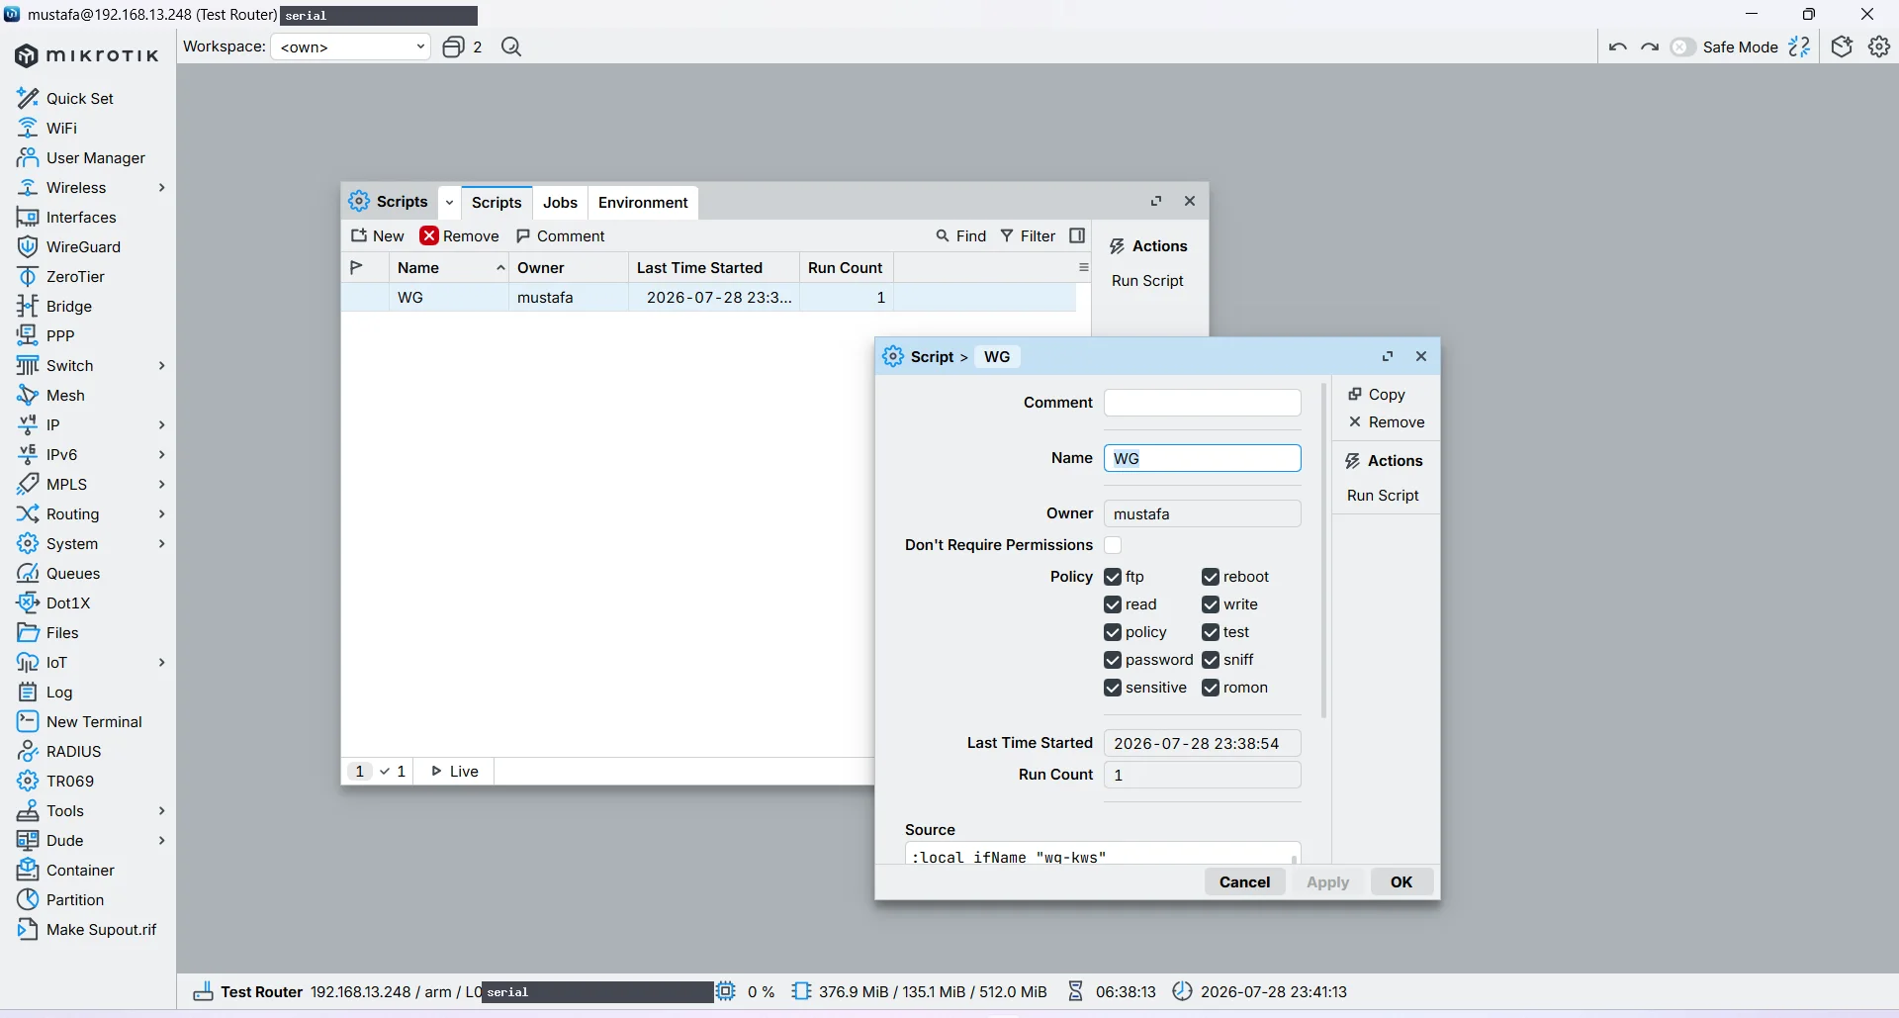
Task: Uncheck the password policy checkbox
Action: pyautogui.click(x=1113, y=660)
